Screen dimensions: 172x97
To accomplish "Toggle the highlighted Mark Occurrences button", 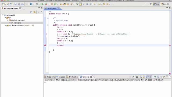I will [x=81, y=4].
